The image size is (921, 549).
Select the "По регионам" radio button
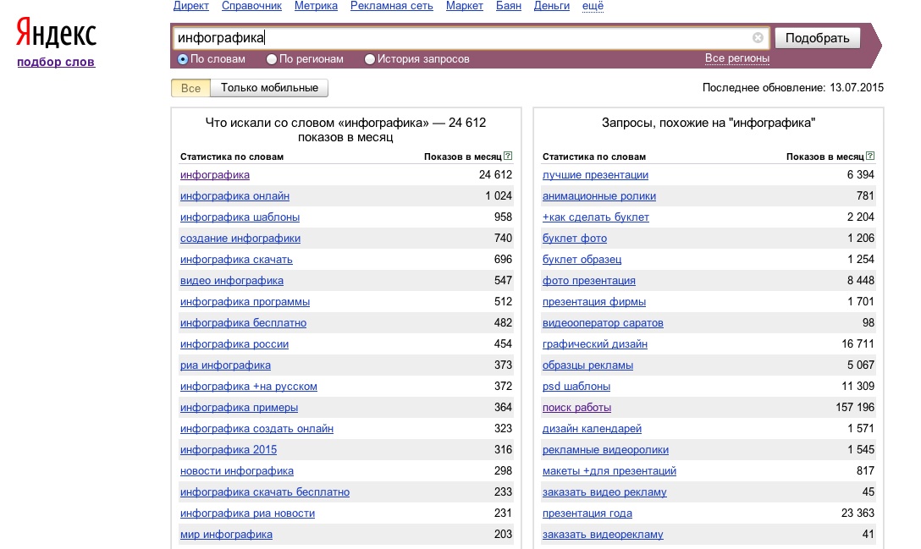[x=272, y=59]
